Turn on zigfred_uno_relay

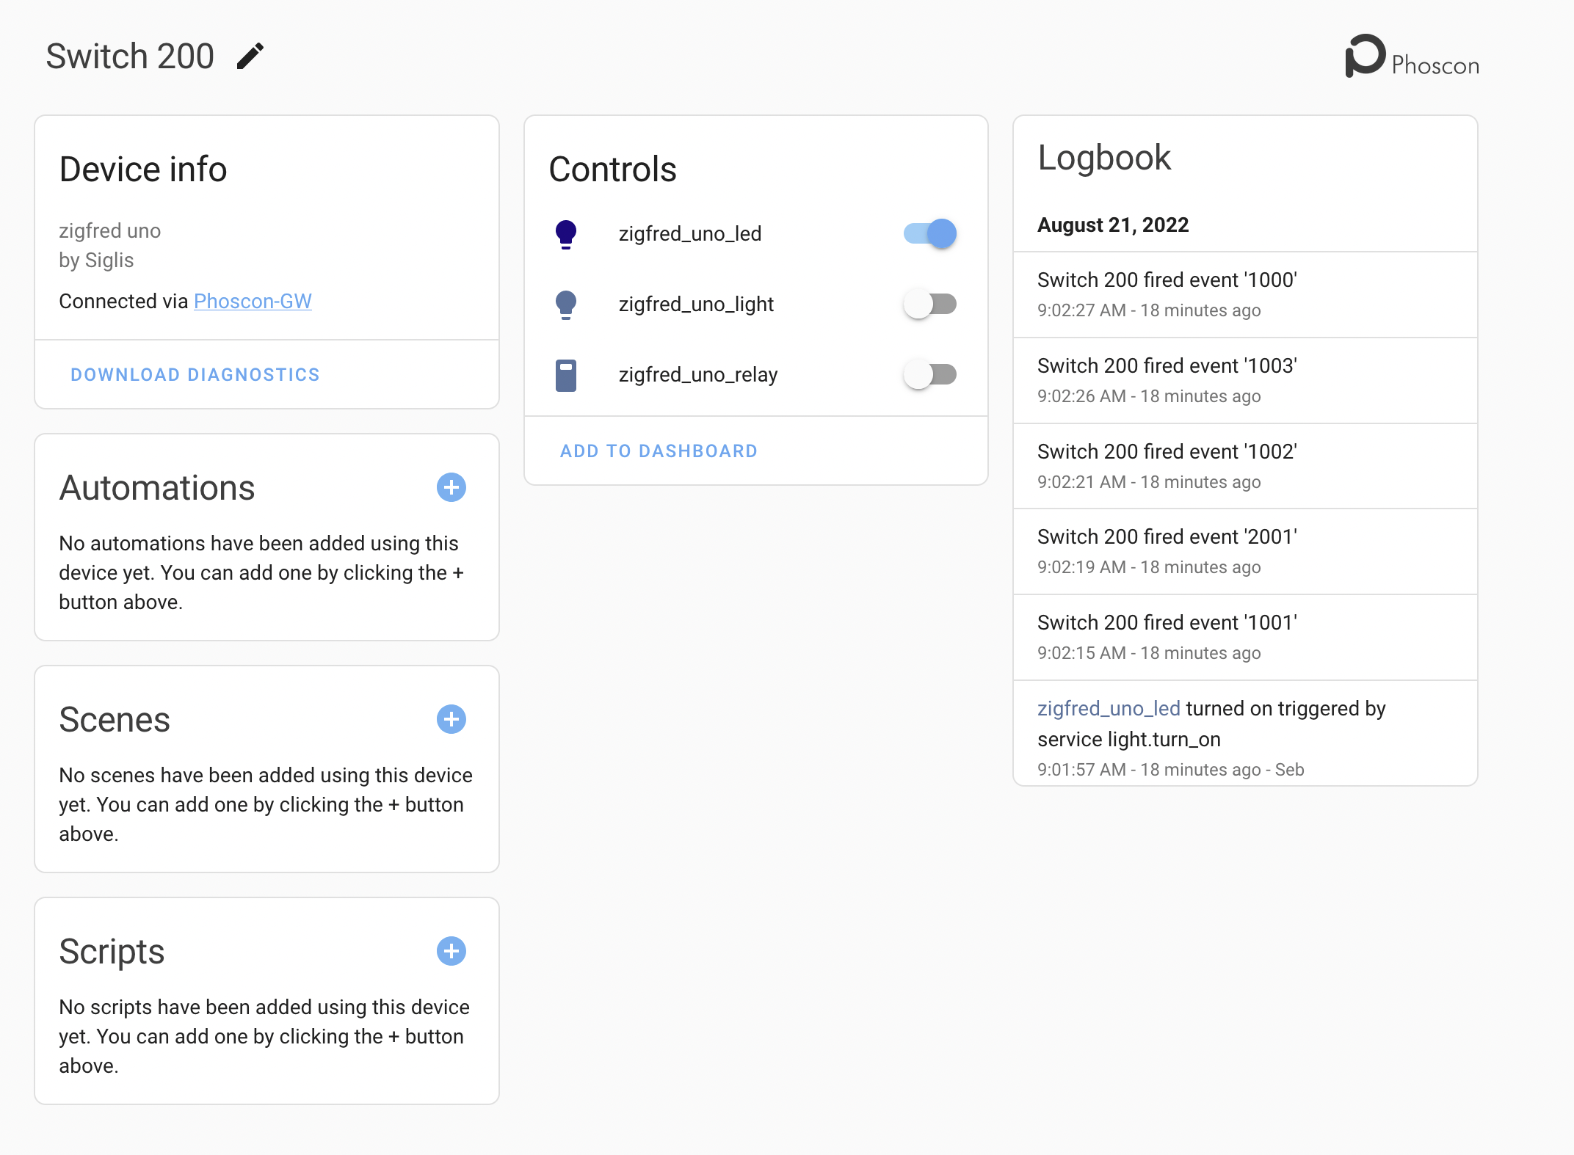pos(929,374)
